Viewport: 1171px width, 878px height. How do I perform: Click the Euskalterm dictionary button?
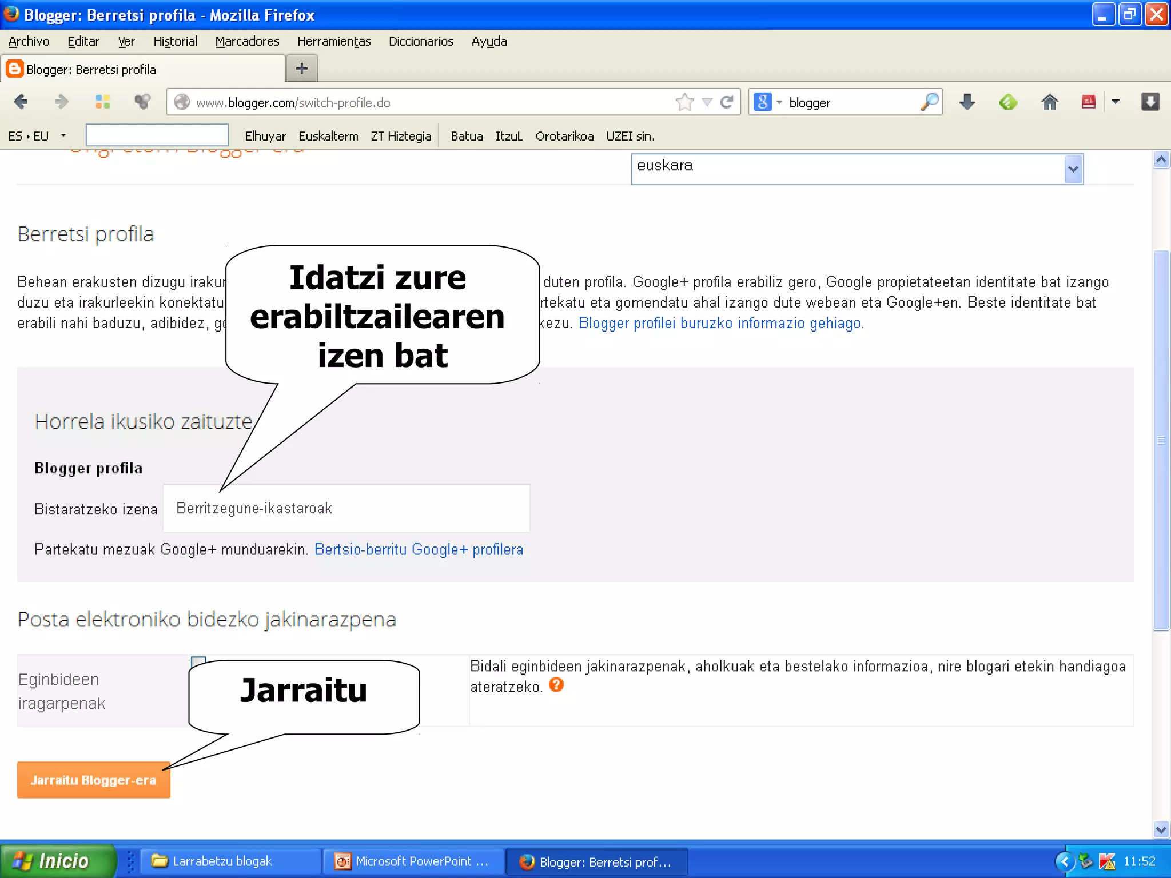click(328, 136)
